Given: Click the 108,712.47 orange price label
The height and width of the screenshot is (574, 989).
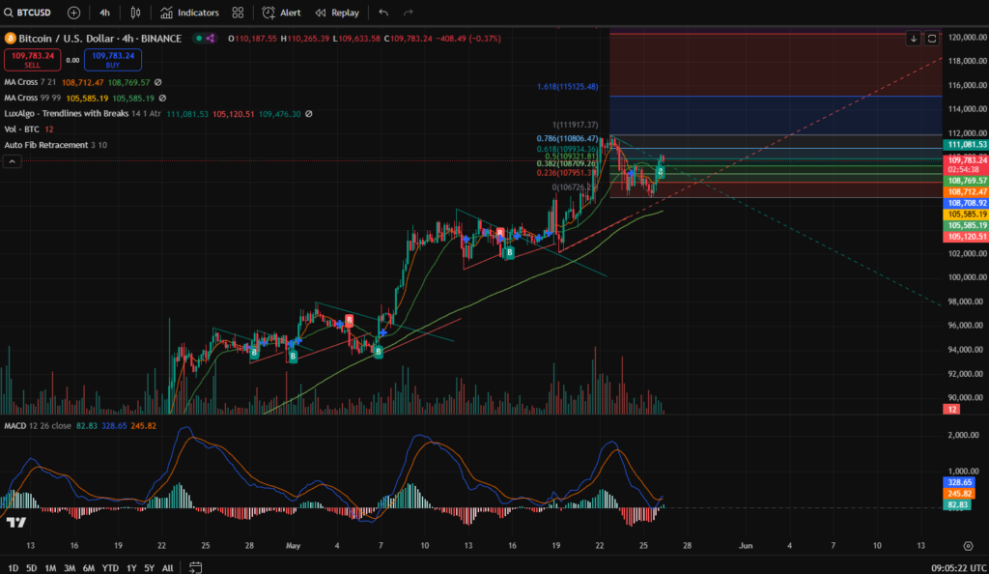Looking at the screenshot, I should click(966, 191).
